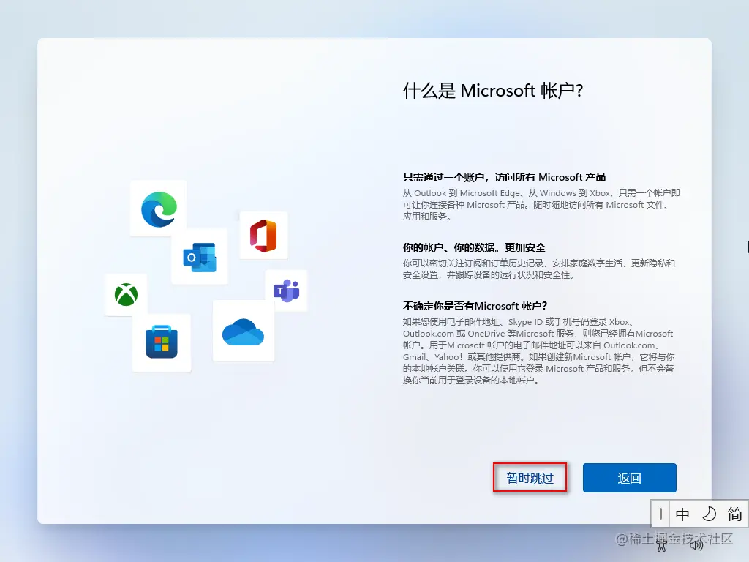The height and width of the screenshot is (562, 749).
Task: Click the Xbox icon tile
Action: pos(126,294)
